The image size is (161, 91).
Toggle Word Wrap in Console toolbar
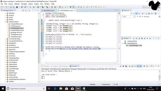[x=135, y=66]
